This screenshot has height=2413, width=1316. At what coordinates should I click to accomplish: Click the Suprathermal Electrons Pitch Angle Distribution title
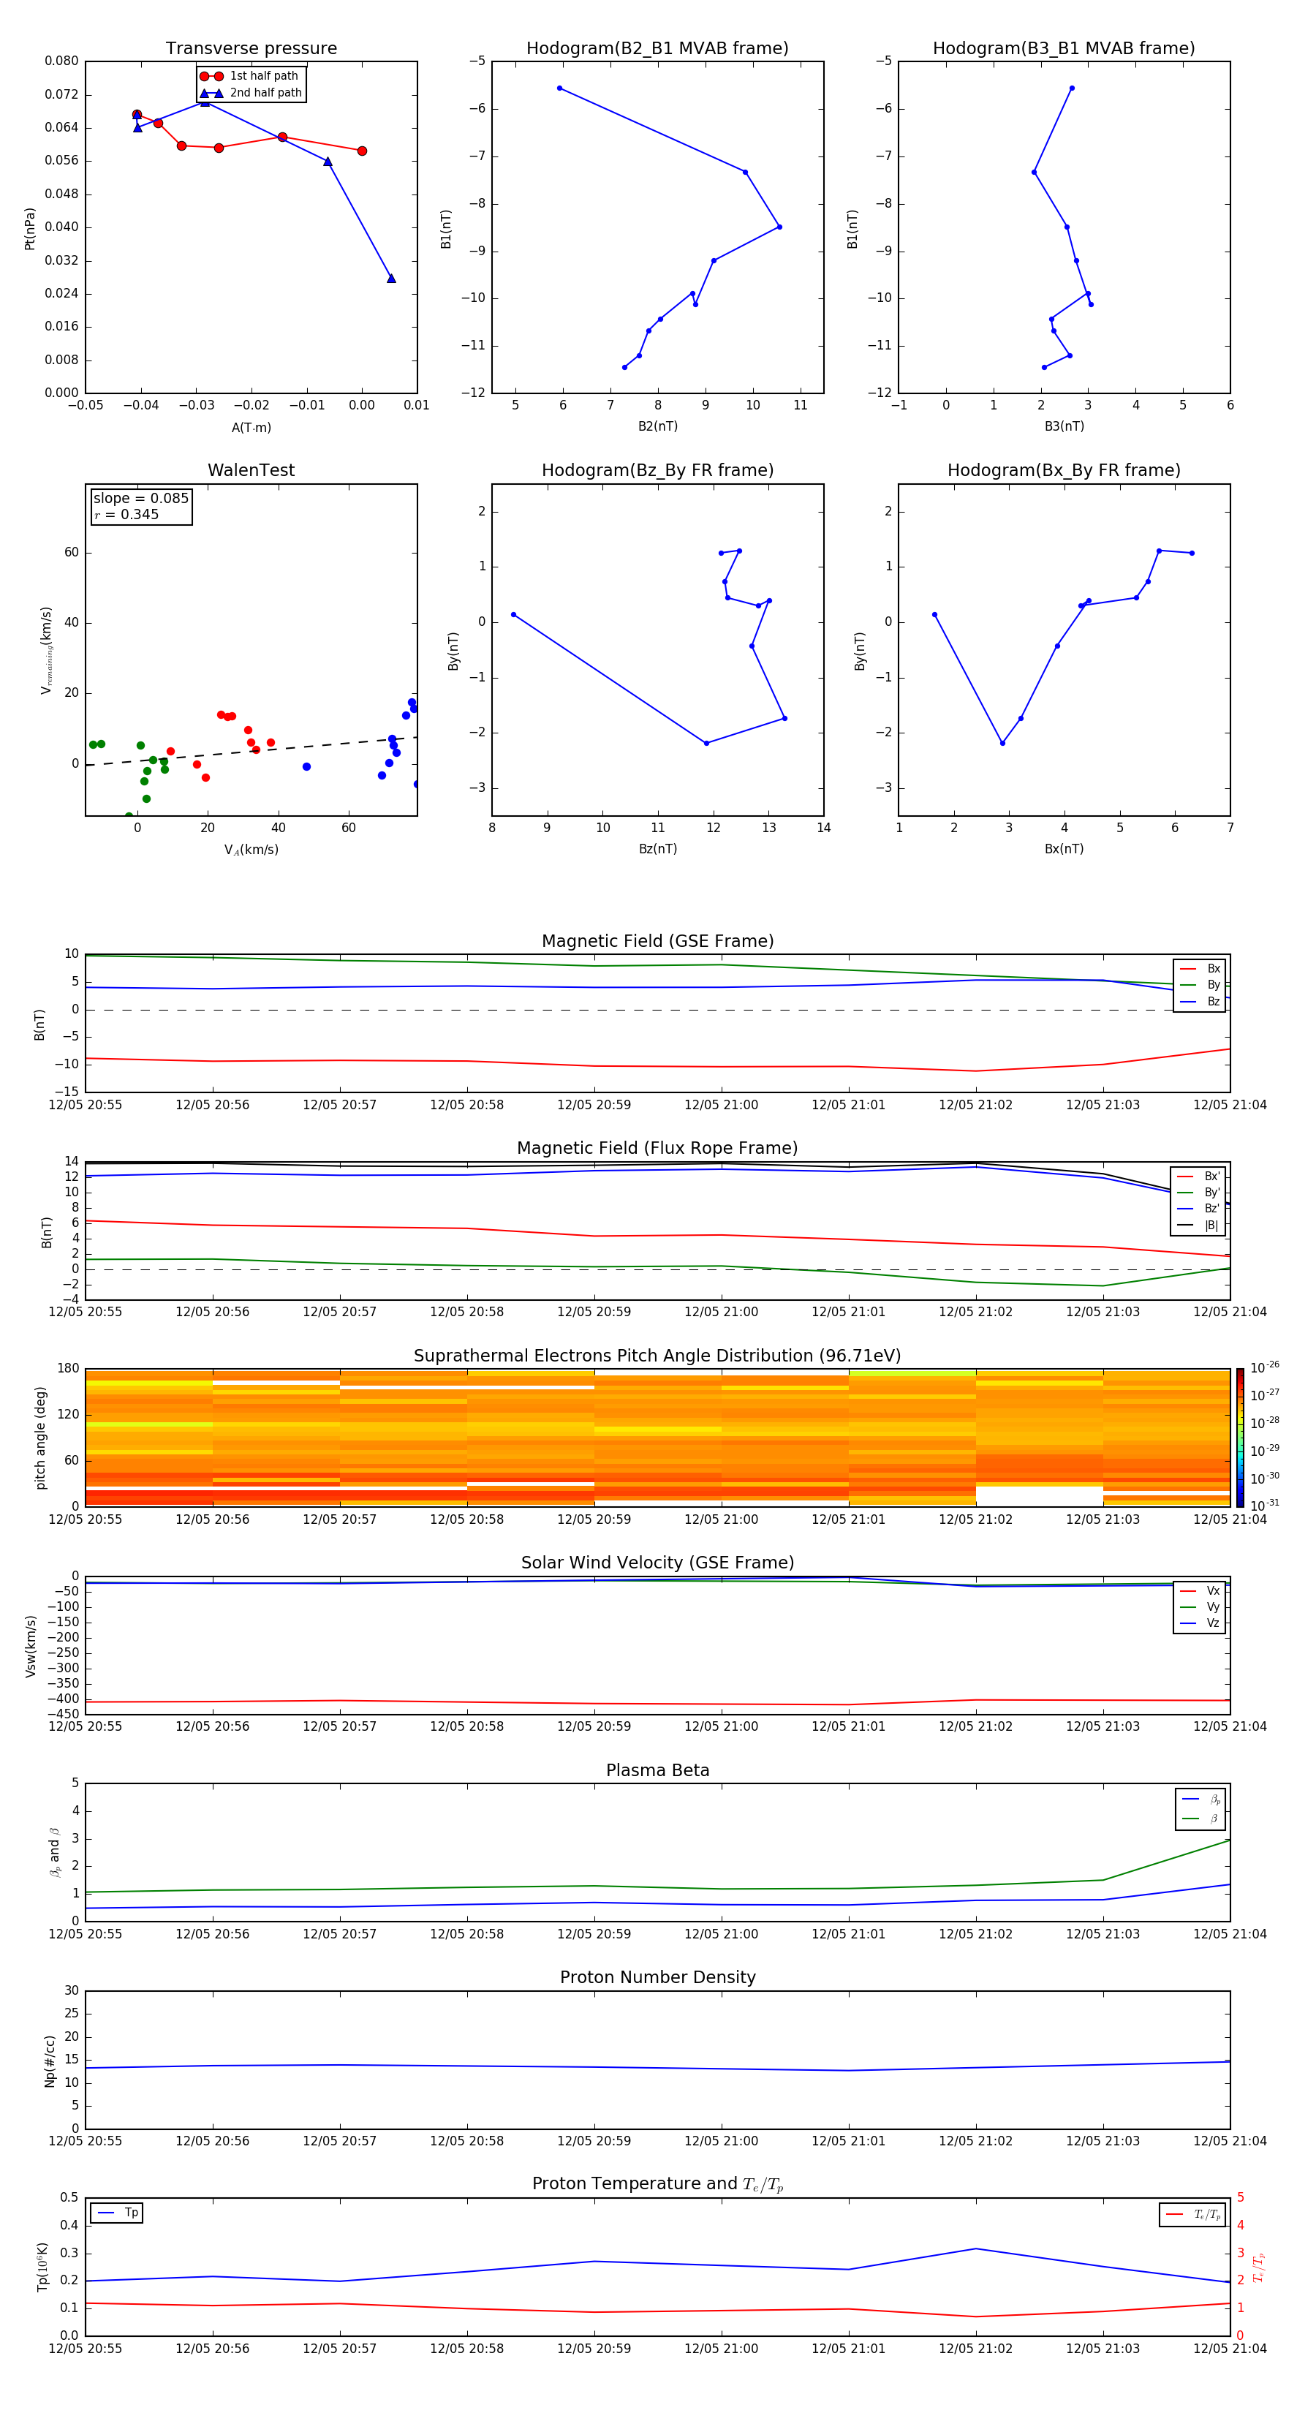tap(657, 1356)
